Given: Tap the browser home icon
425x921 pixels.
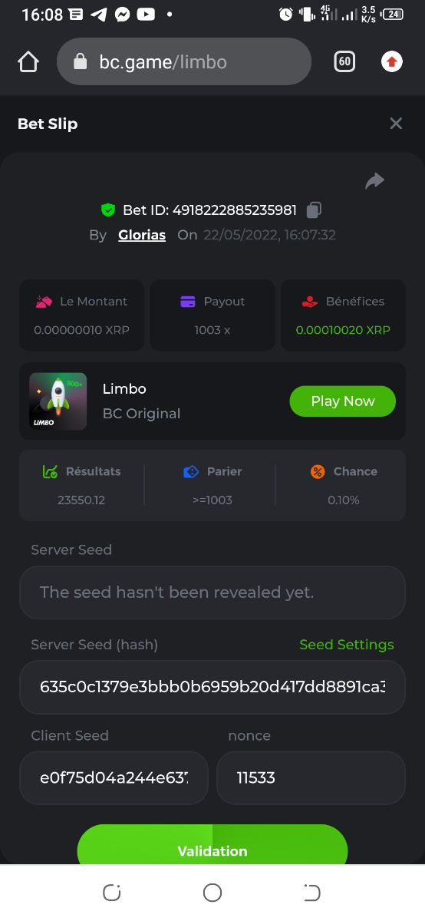Looking at the screenshot, I should 28,62.
